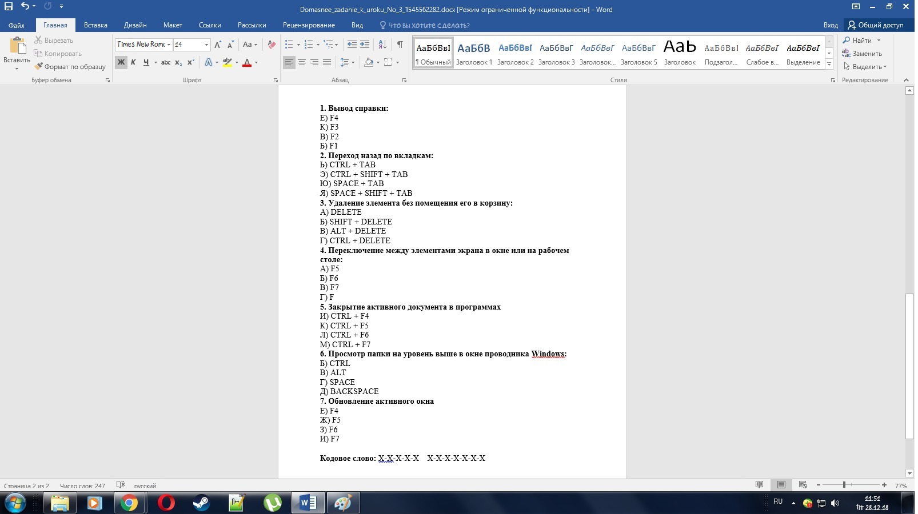Open the Рецензирование ribbon tab

pyautogui.click(x=309, y=25)
